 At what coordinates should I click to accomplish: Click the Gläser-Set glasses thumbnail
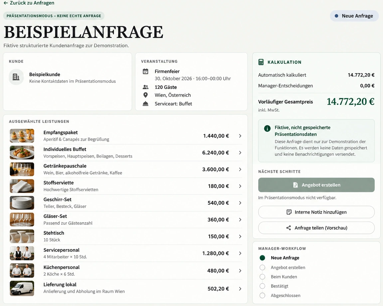click(22, 220)
